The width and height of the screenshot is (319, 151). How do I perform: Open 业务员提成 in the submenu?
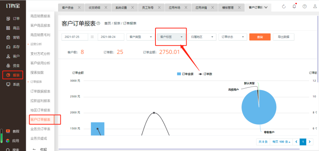point(38,138)
